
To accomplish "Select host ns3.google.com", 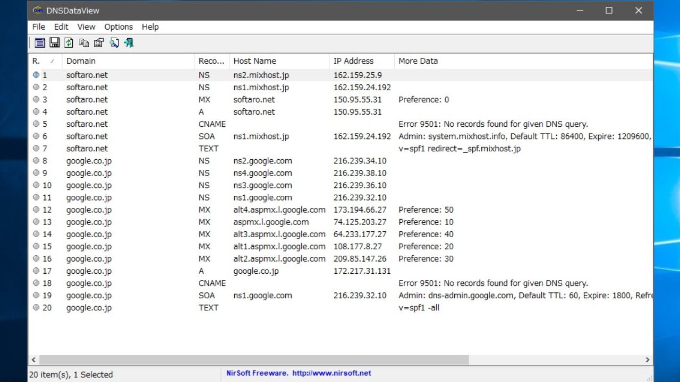I will [x=262, y=185].
